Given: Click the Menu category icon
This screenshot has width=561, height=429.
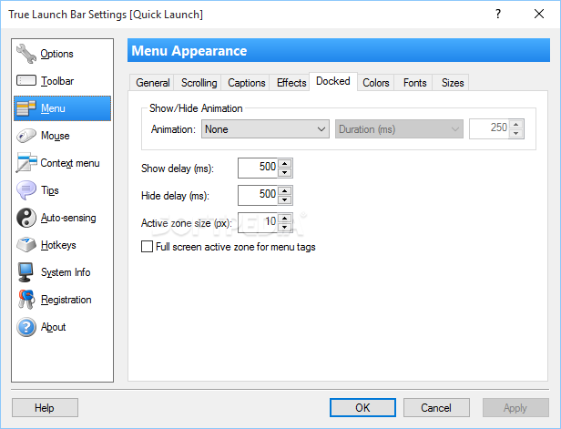Looking at the screenshot, I should 26,108.
